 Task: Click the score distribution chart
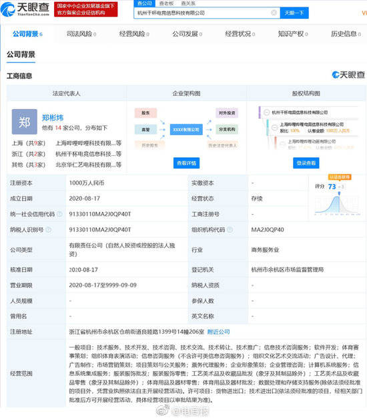(338, 205)
